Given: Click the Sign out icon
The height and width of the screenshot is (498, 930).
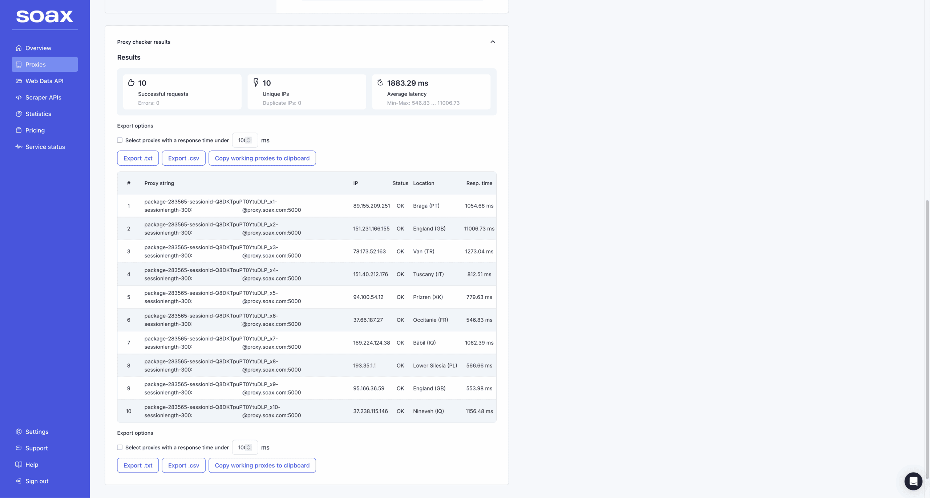Looking at the screenshot, I should (x=19, y=481).
